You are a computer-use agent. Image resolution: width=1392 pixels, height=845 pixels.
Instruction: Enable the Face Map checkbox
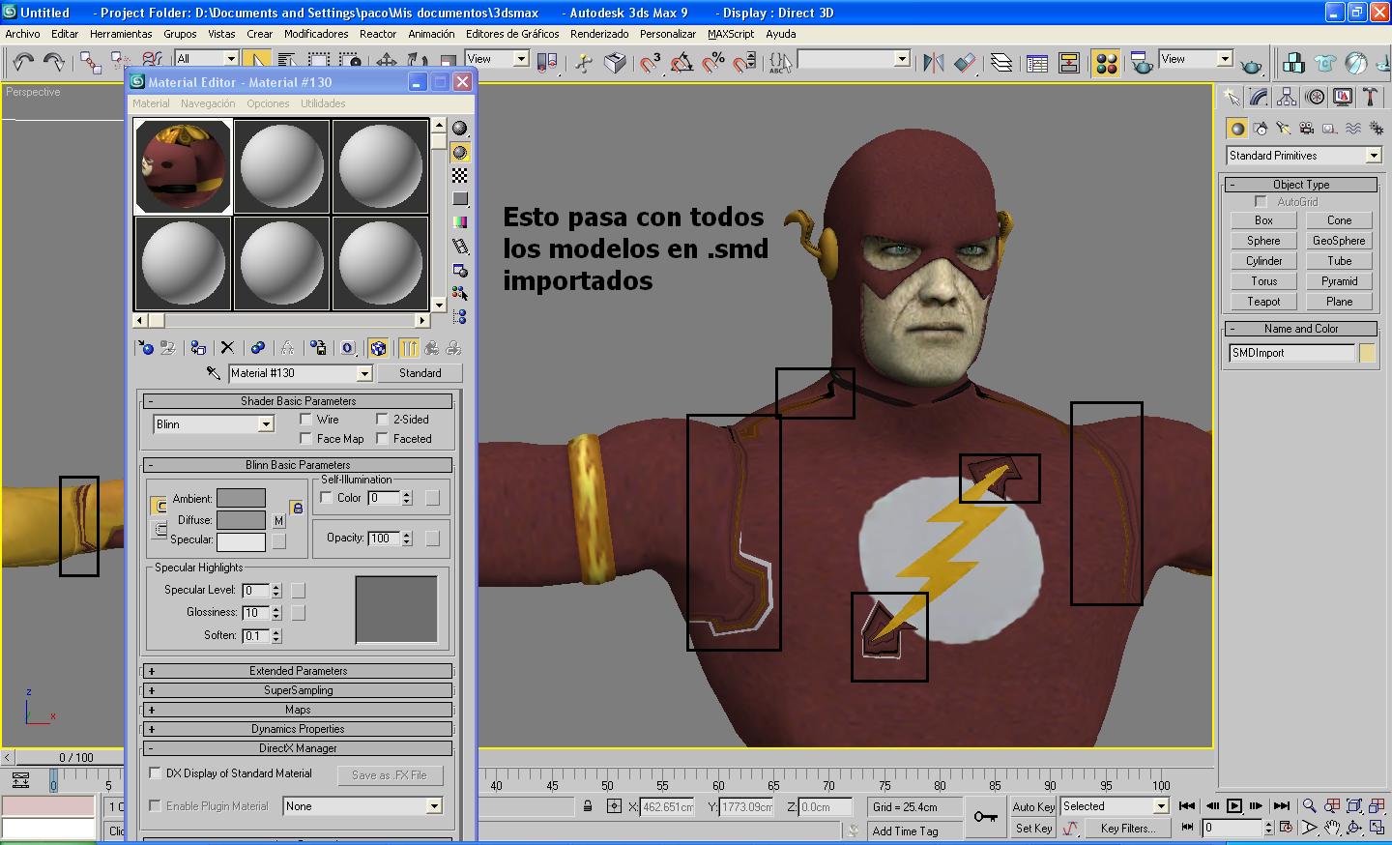(x=306, y=439)
